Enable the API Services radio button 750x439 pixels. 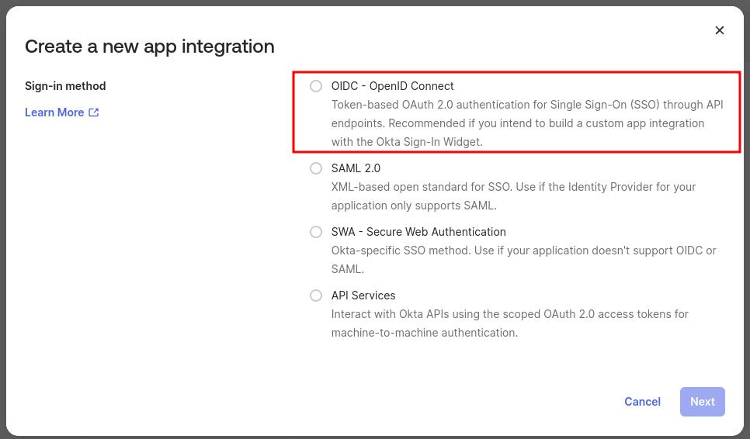pyautogui.click(x=316, y=296)
